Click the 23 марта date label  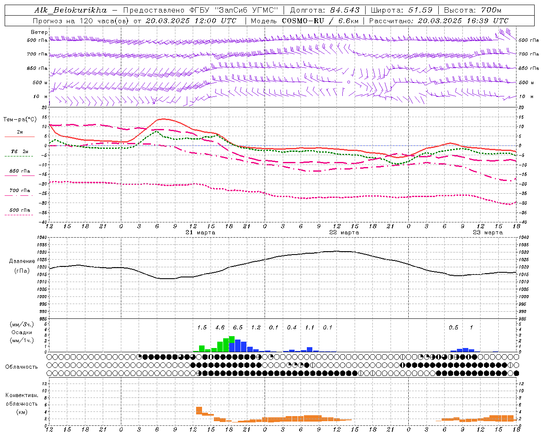(488, 233)
